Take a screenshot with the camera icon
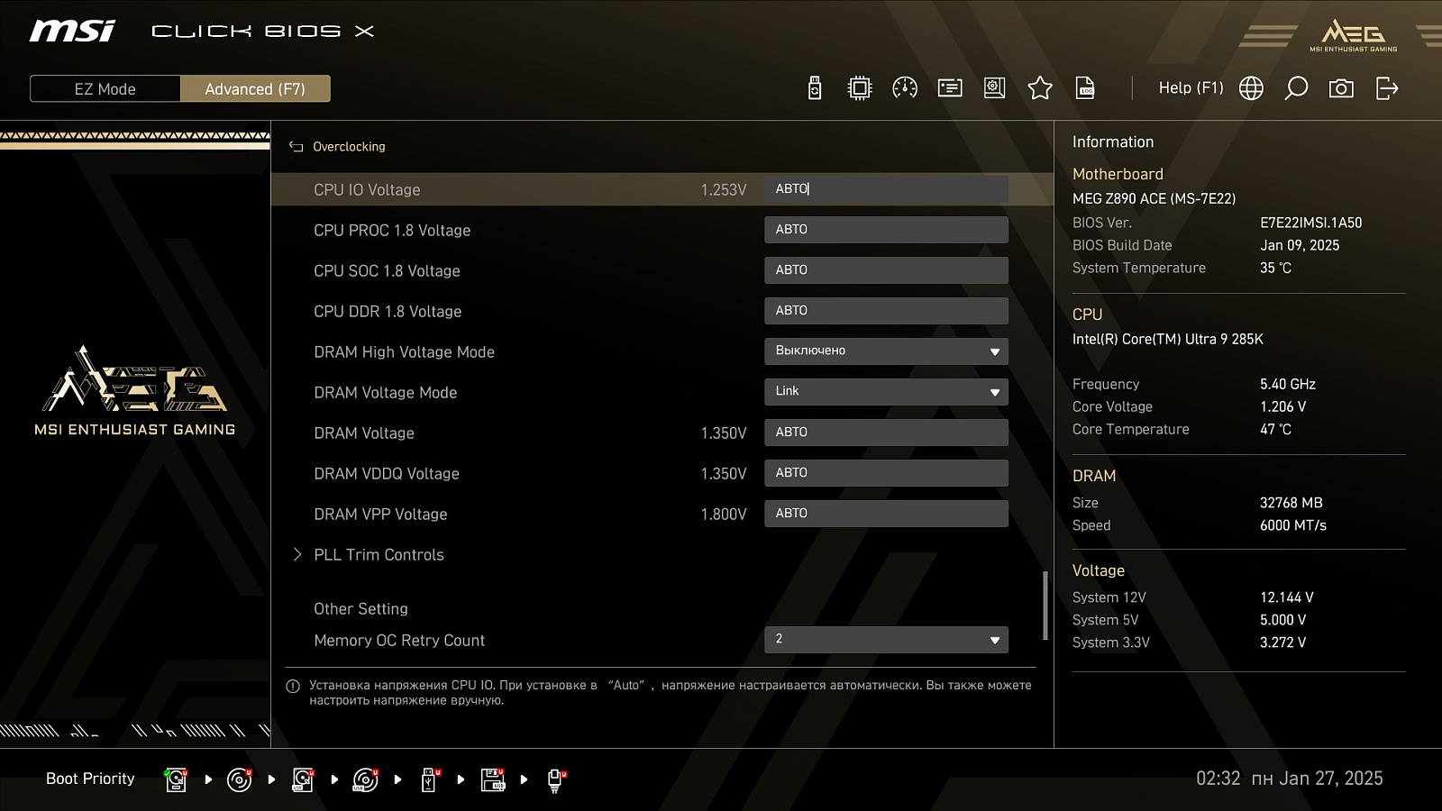 [x=1341, y=88]
